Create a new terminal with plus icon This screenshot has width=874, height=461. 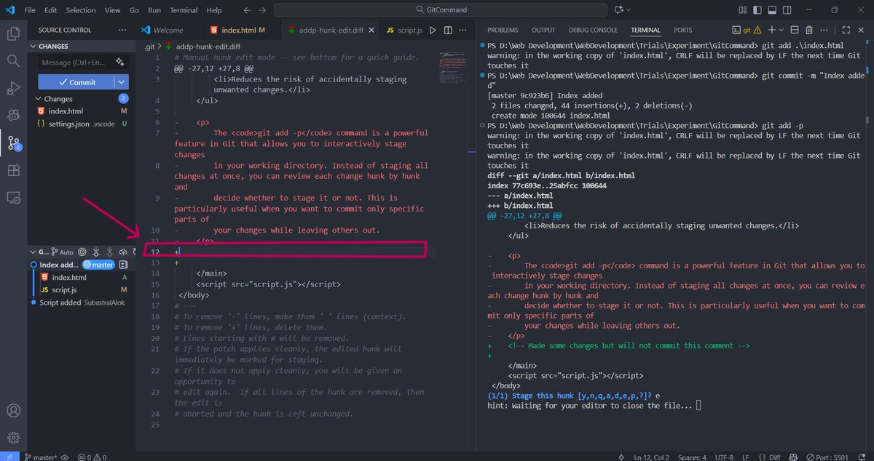point(771,31)
